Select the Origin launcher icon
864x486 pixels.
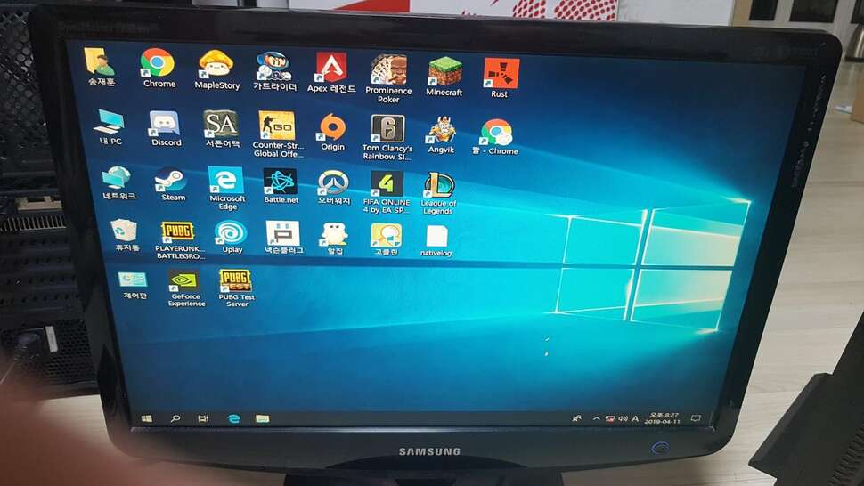pos(332,132)
